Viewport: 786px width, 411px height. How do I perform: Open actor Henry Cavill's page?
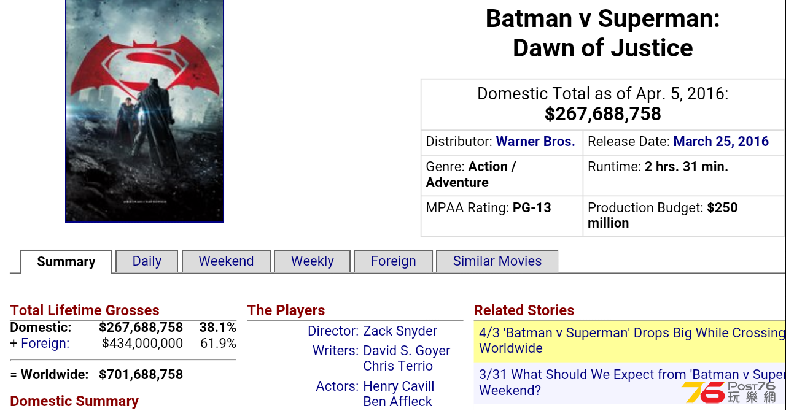399,386
